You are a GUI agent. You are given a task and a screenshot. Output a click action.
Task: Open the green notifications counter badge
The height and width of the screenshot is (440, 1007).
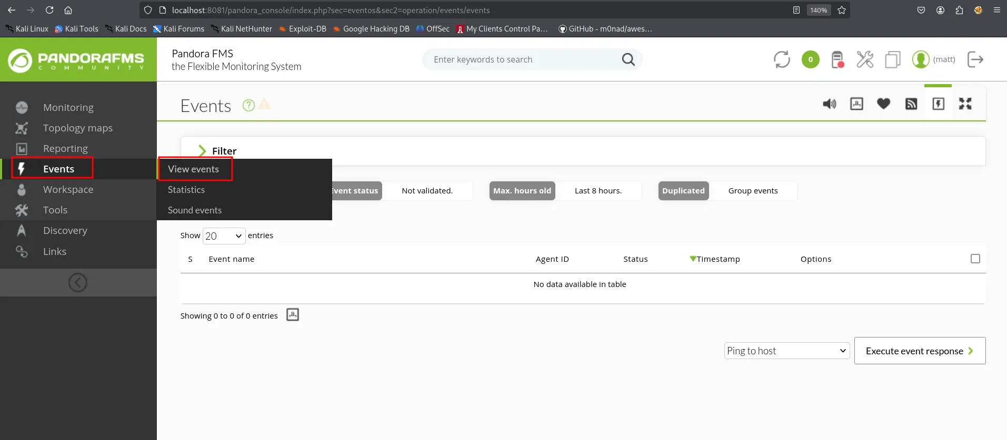point(811,59)
